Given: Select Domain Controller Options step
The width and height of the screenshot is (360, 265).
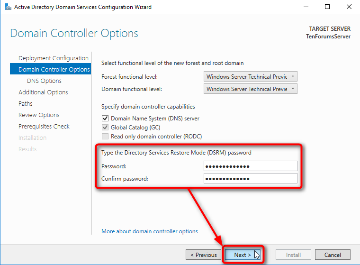Looking at the screenshot, I should pyautogui.click(x=51, y=69).
